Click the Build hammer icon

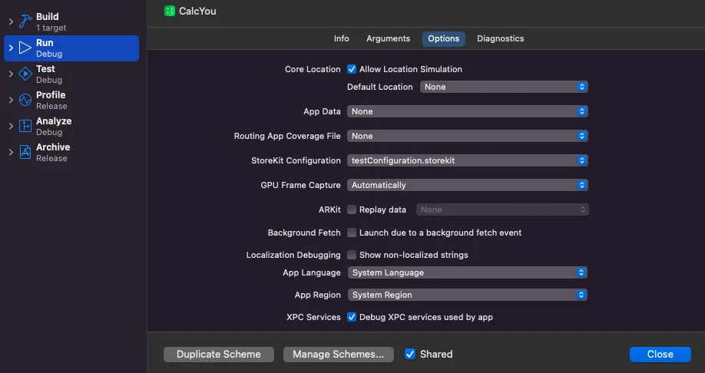click(x=25, y=21)
